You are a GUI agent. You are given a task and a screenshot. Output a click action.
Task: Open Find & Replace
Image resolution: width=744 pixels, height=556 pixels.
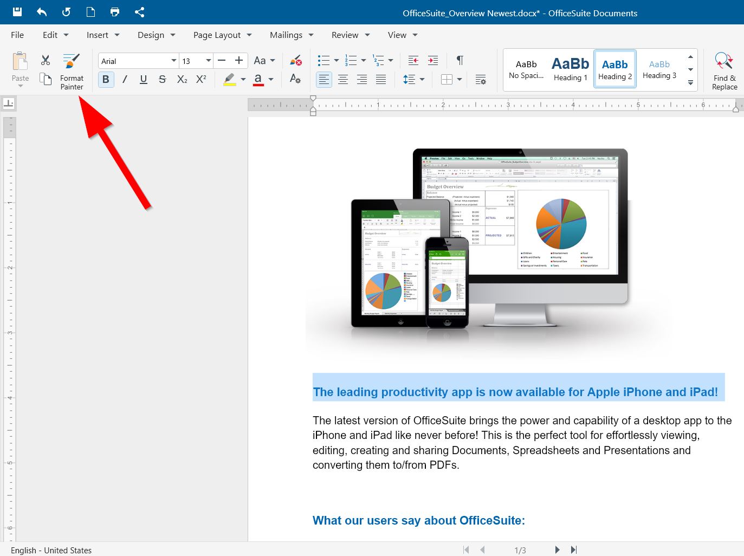coord(724,71)
